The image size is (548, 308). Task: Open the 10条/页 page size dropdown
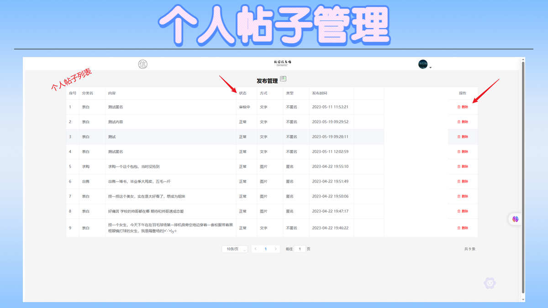(235, 249)
